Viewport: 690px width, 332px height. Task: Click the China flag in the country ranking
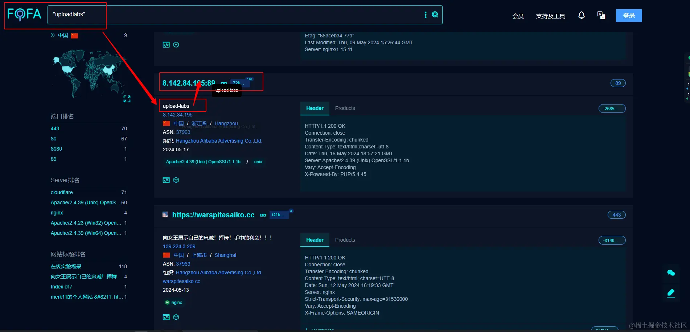pyautogui.click(x=75, y=36)
